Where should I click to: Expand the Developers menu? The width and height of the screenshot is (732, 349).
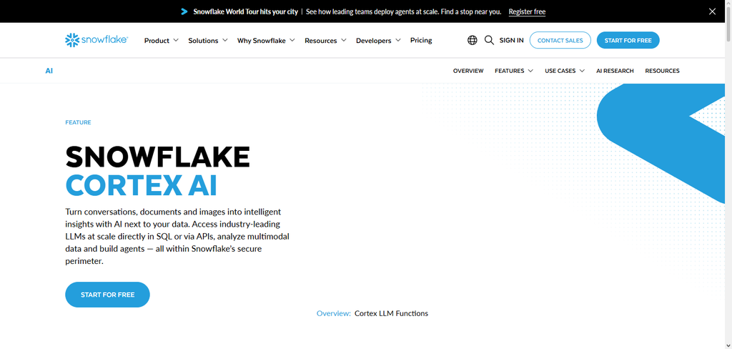pyautogui.click(x=378, y=41)
